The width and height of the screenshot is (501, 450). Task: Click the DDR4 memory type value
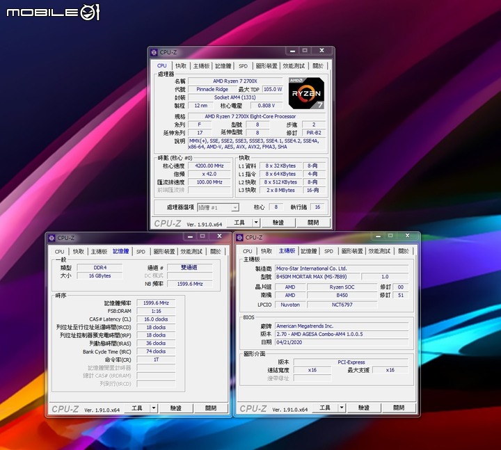tap(100, 268)
